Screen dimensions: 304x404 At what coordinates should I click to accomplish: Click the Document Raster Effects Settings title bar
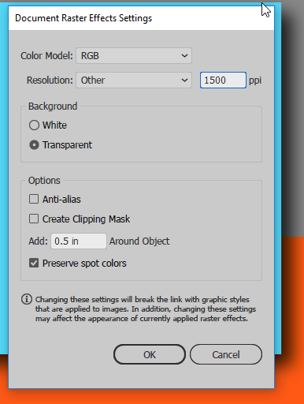coord(141,18)
